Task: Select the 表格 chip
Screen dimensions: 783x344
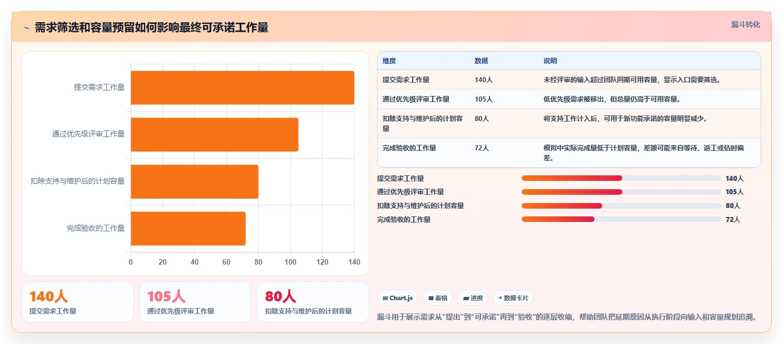Action: click(x=438, y=298)
